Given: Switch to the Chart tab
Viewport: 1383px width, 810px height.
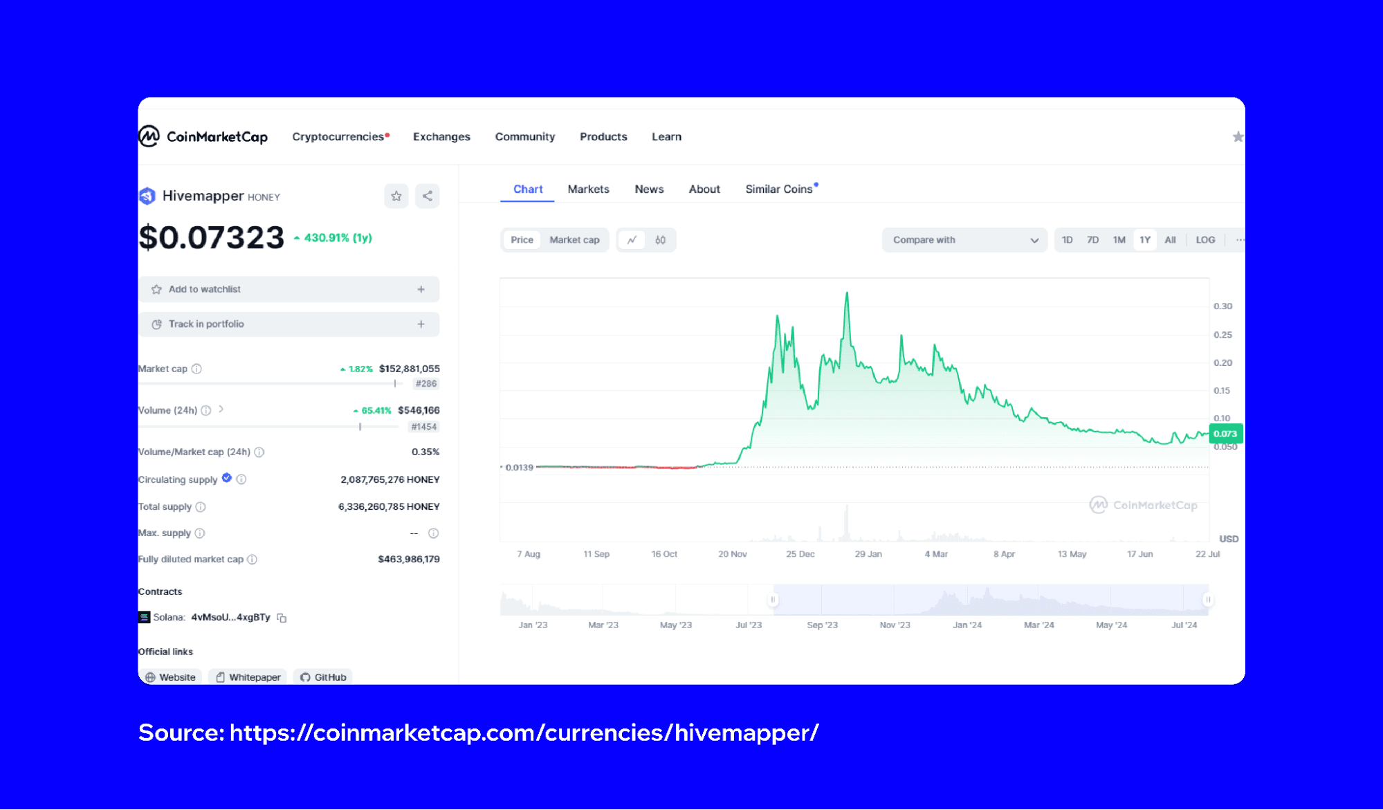Looking at the screenshot, I should point(527,189).
